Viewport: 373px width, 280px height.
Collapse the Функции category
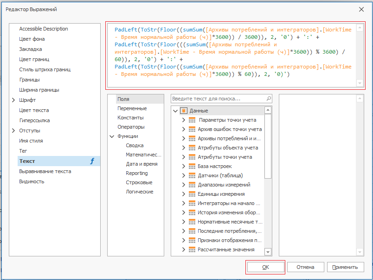pyautogui.click(x=112, y=137)
